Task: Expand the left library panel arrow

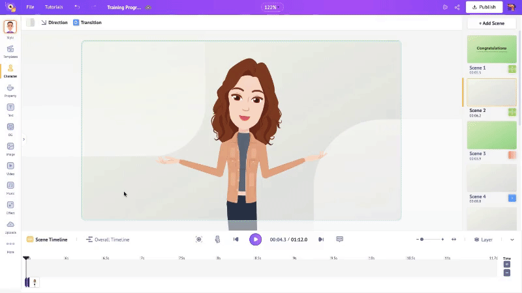Action: point(23,139)
